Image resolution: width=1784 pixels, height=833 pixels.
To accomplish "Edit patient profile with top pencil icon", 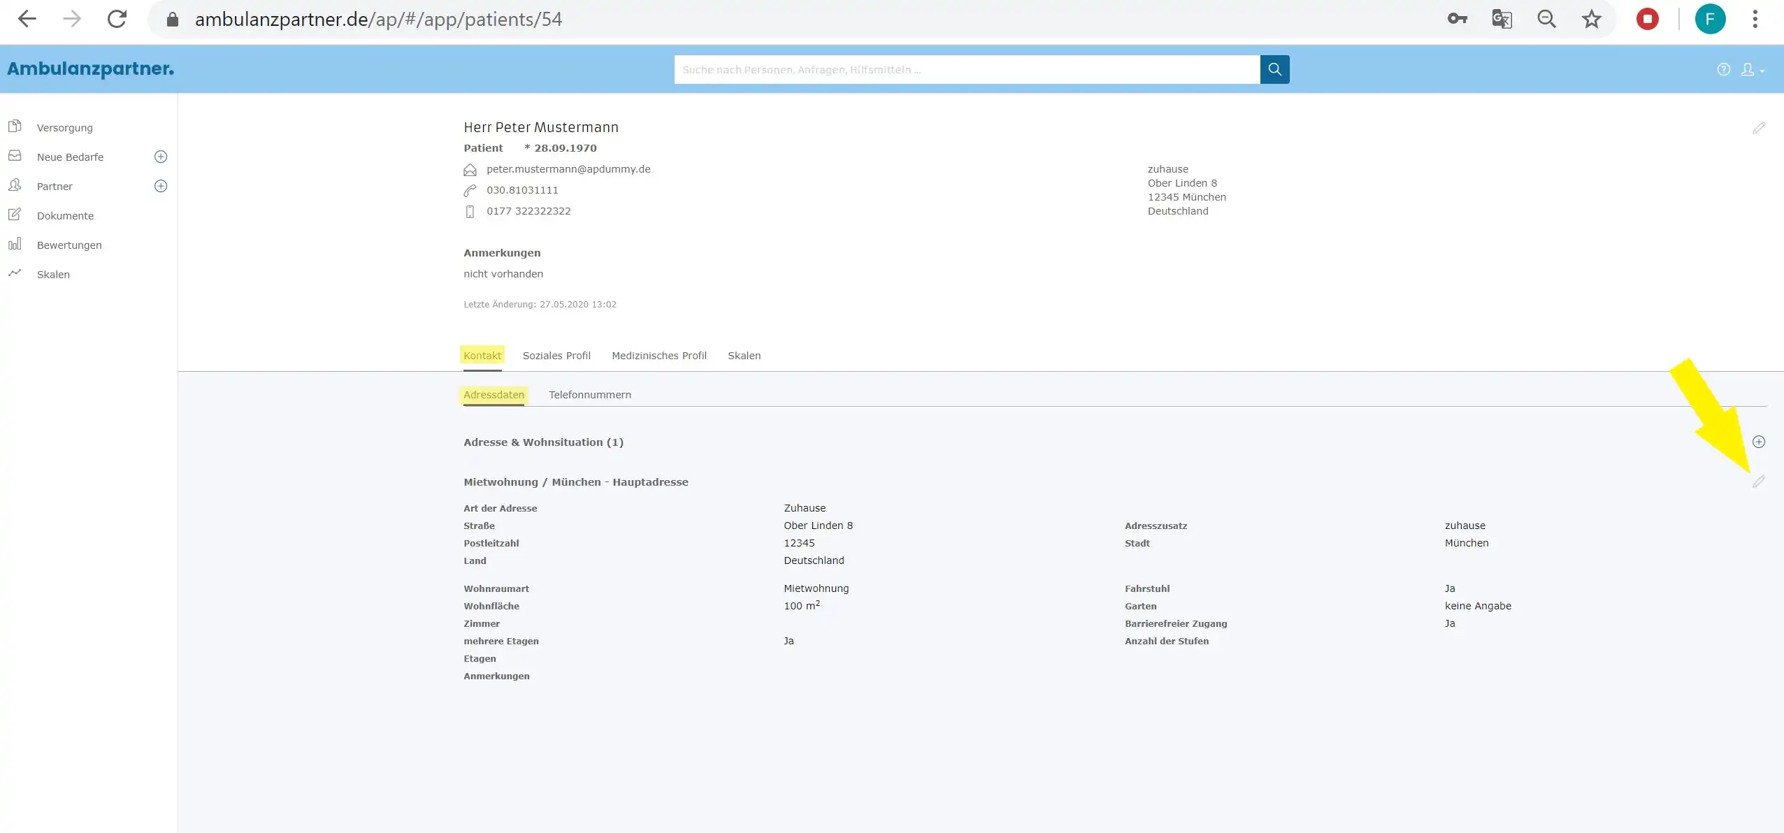I will 1759,128.
